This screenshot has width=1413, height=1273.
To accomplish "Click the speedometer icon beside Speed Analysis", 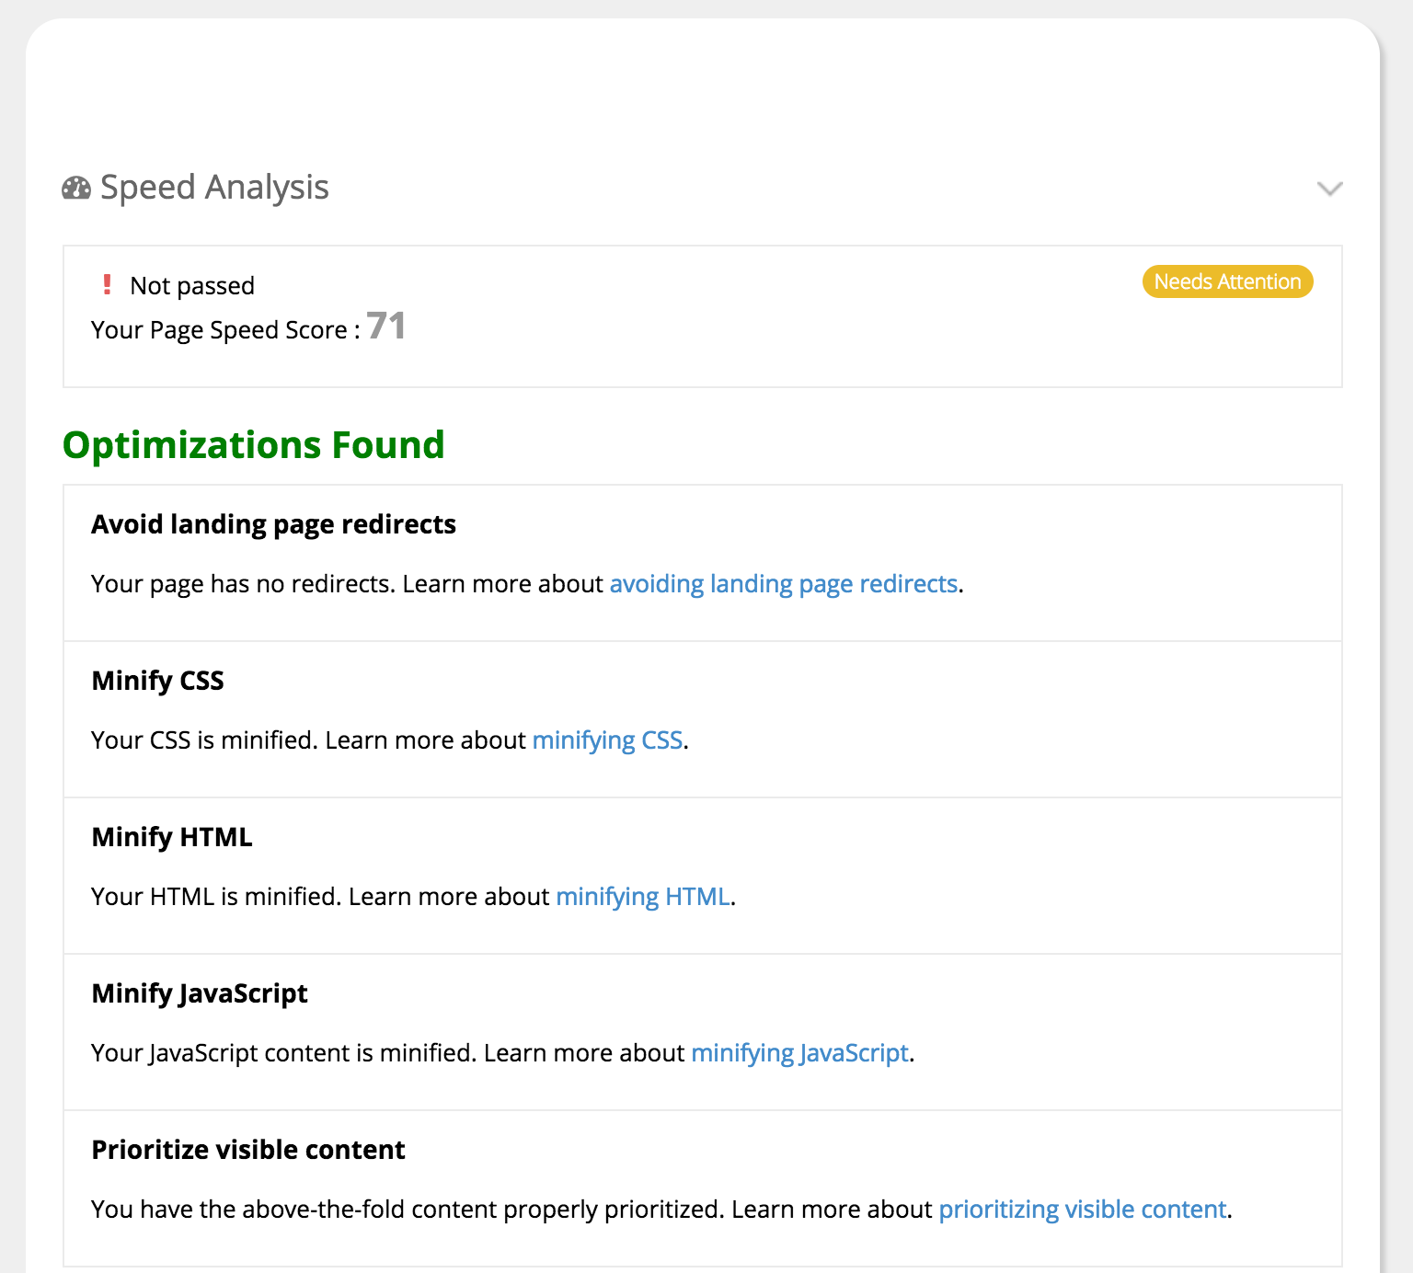I will [75, 189].
